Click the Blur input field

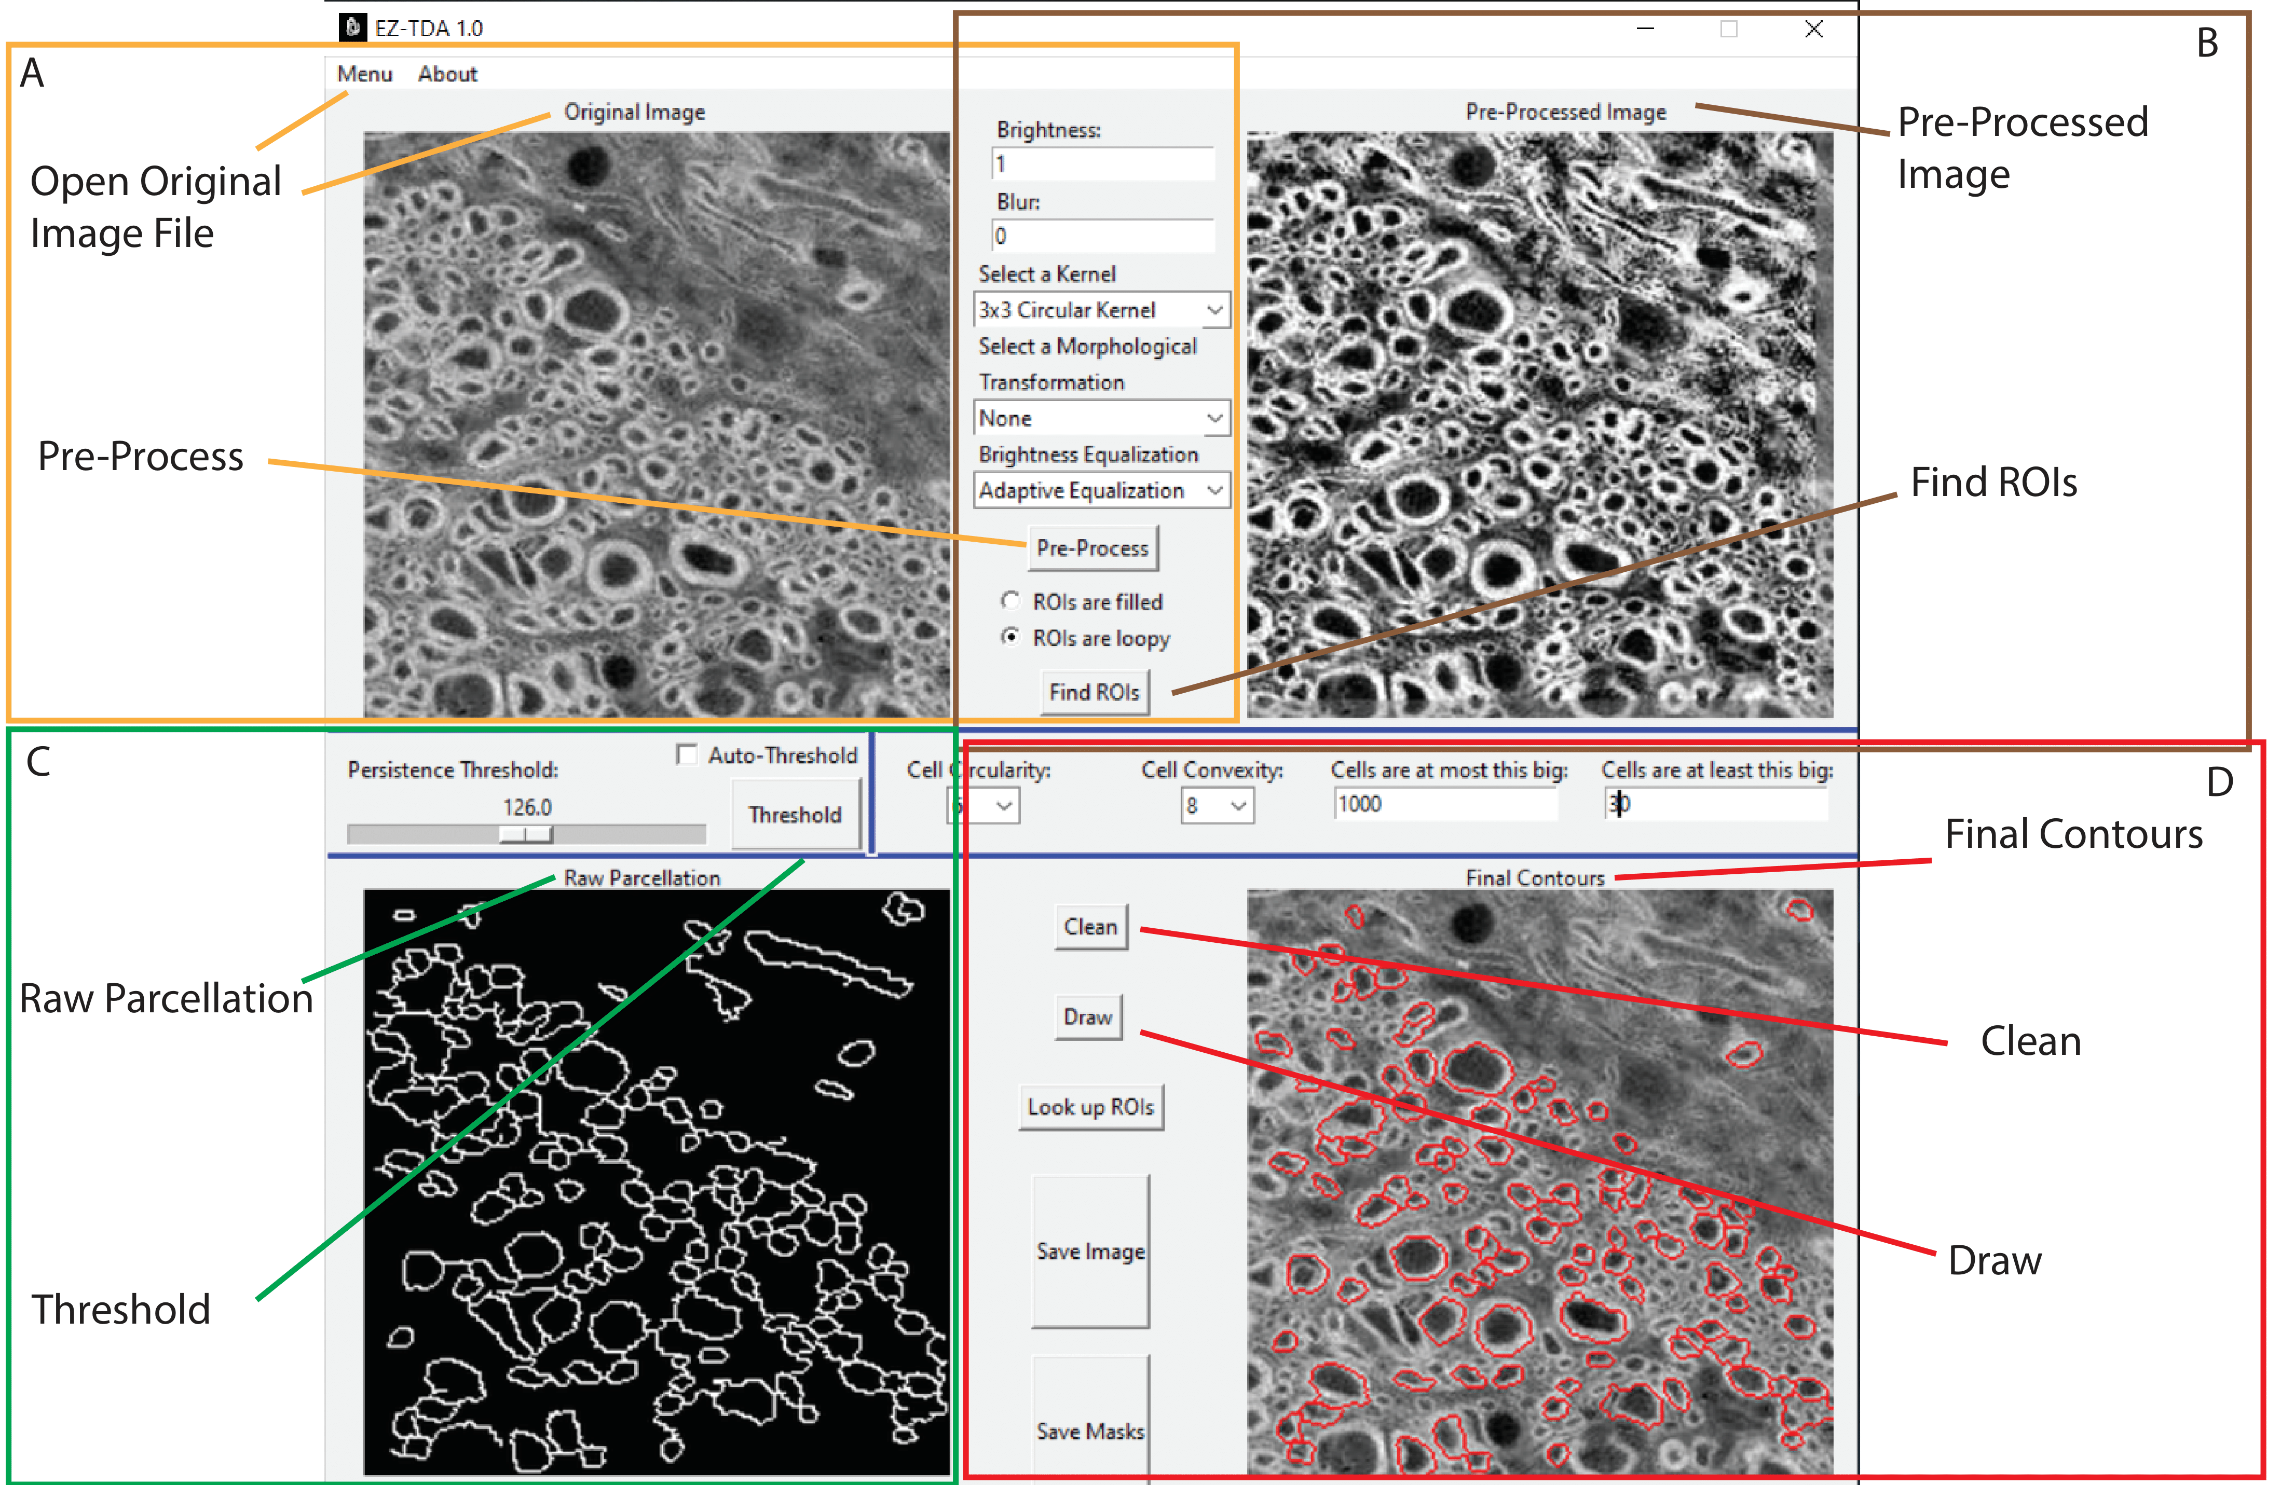coord(1102,236)
